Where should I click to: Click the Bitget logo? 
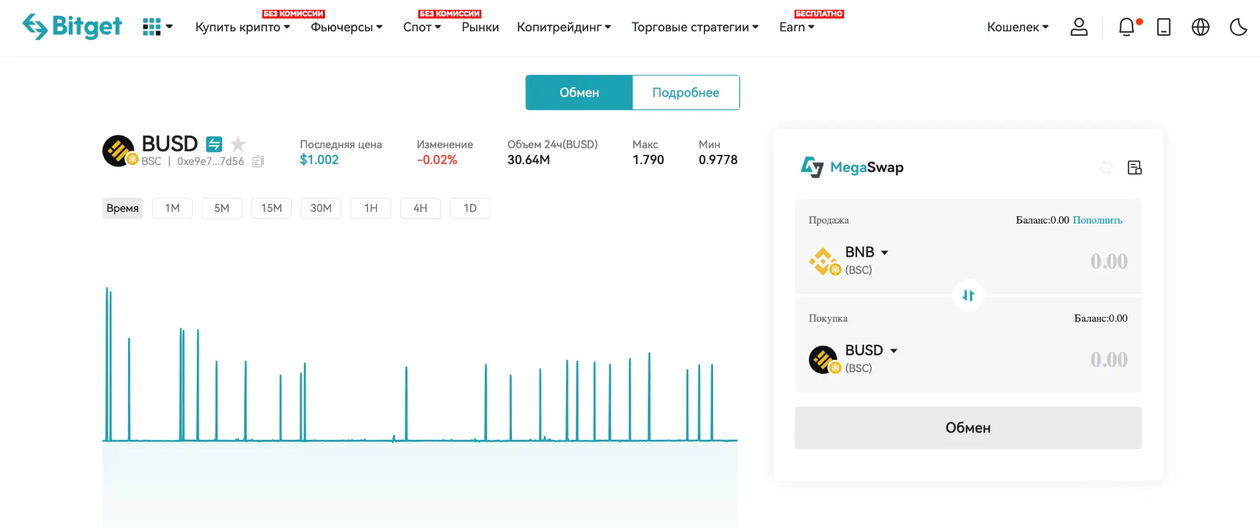pos(72,26)
